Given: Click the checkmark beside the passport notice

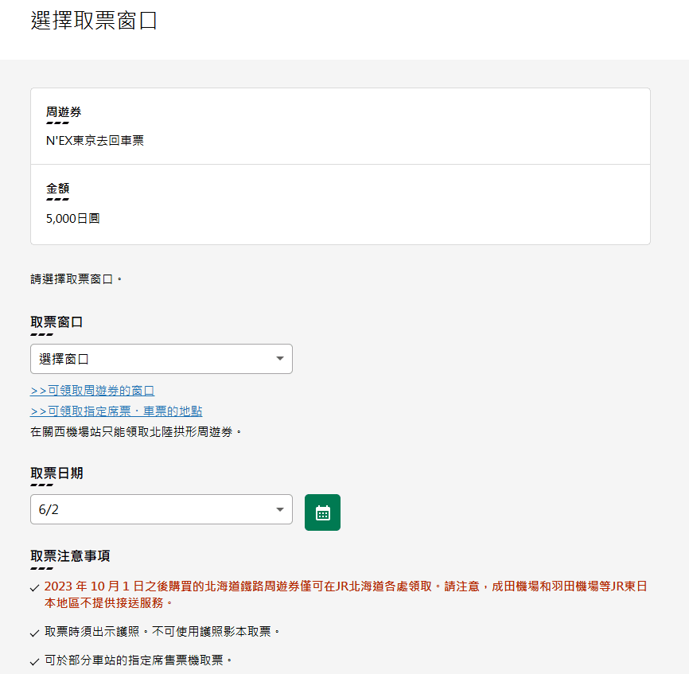Looking at the screenshot, I should point(34,633).
